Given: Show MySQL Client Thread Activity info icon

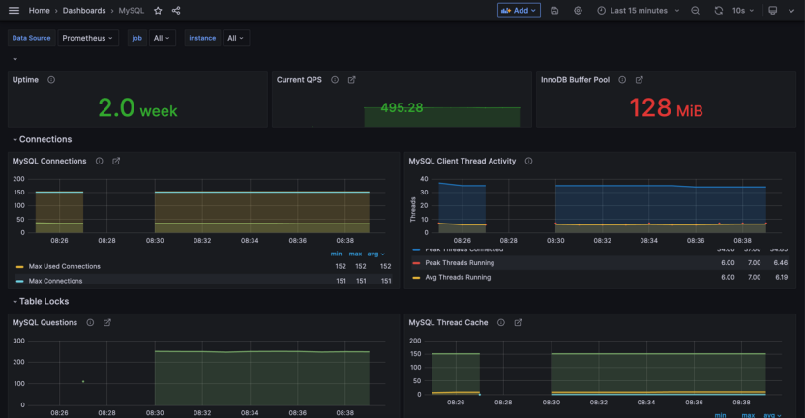Looking at the screenshot, I should coord(528,161).
